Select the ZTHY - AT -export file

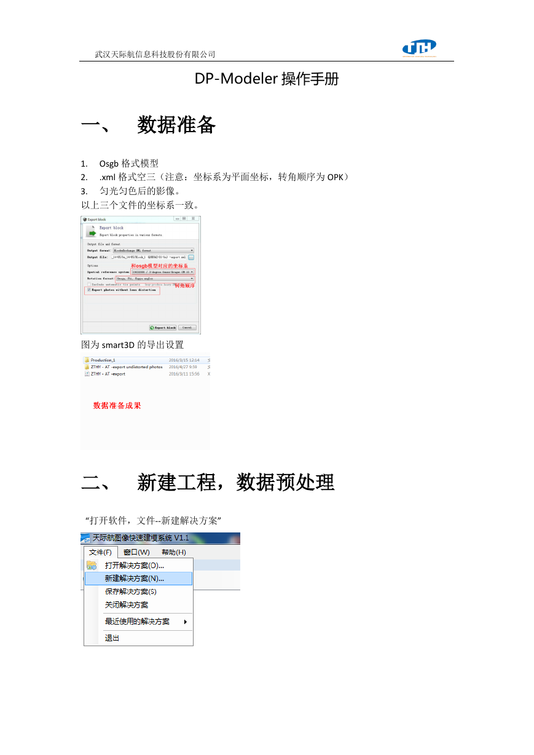tap(108, 374)
